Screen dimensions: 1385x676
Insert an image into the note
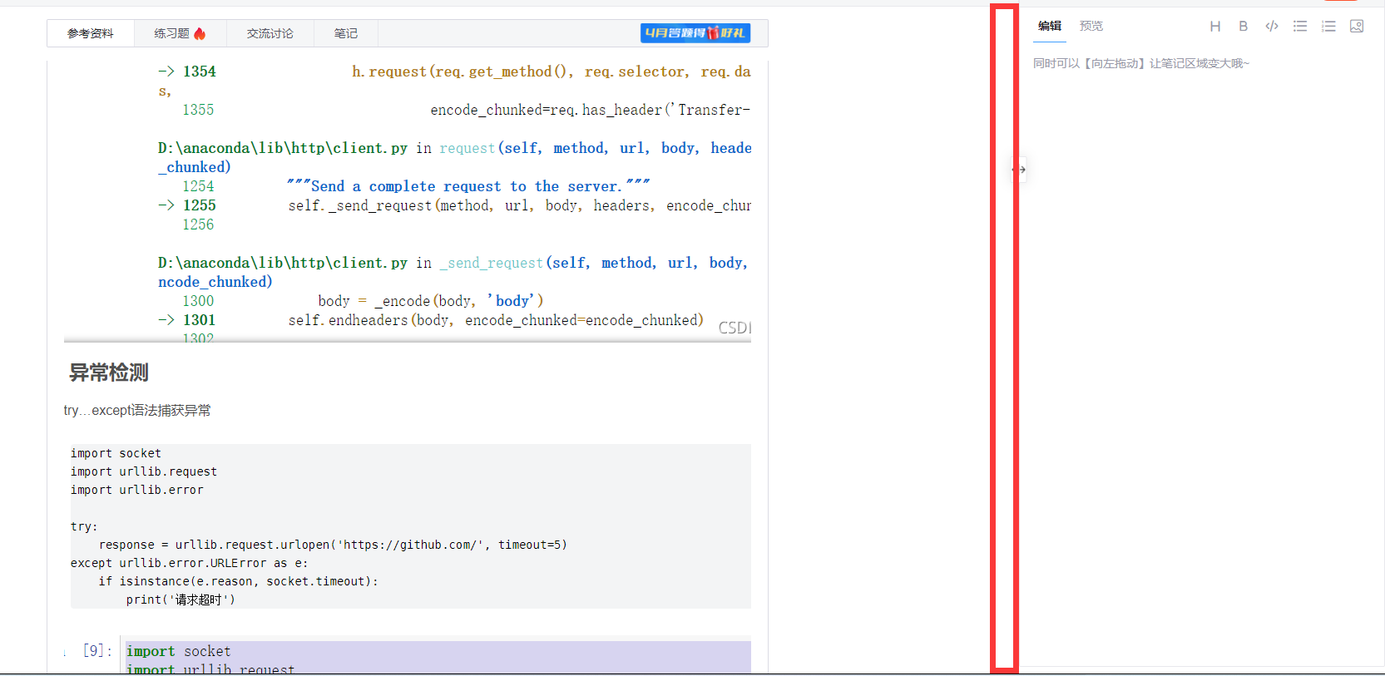coord(1357,27)
